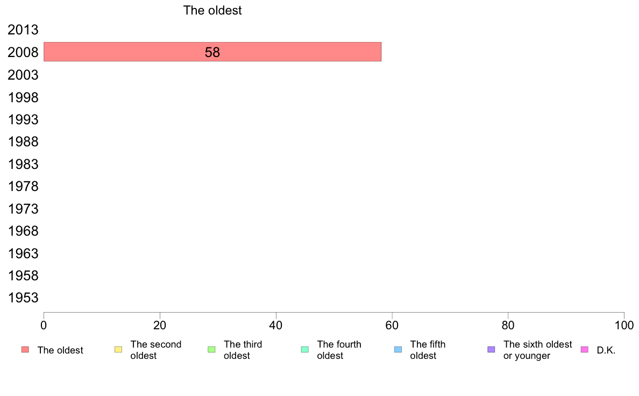The width and height of the screenshot is (639, 396).
Task: Click the 2003 year label
Action: pos(23,75)
